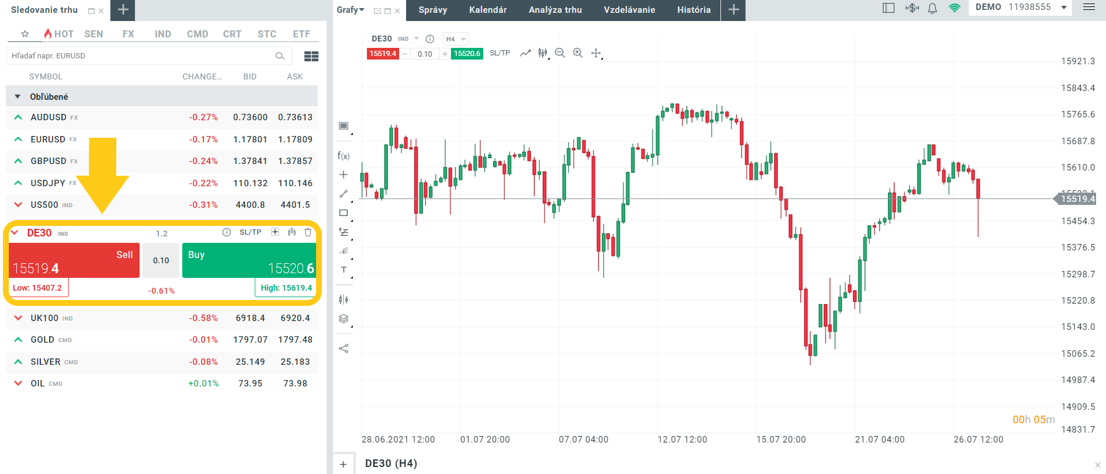Click the zoom in magnifier icon
The height and width of the screenshot is (474, 1106).
[x=578, y=53]
